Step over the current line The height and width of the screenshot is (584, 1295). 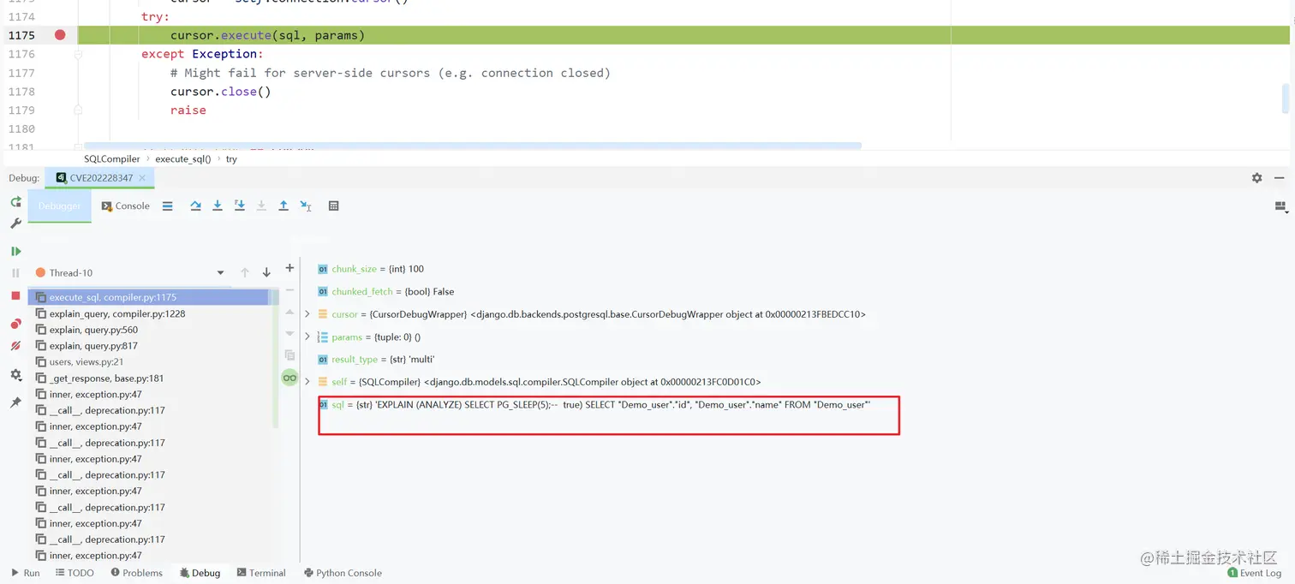click(x=195, y=206)
